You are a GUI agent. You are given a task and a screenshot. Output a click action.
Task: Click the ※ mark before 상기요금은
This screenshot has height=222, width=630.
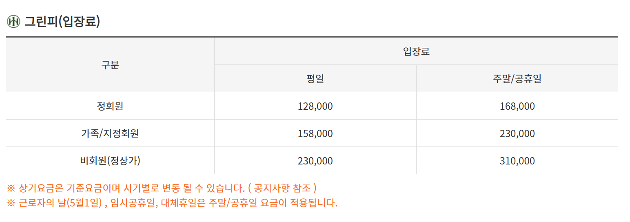tap(11, 189)
